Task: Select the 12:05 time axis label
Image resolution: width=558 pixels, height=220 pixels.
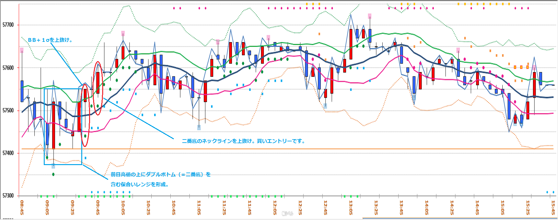Action: 275,208
